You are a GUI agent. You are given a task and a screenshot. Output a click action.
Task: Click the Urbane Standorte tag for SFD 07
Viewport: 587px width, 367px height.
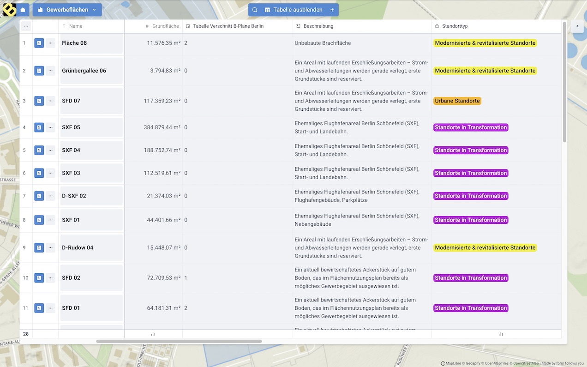click(x=457, y=101)
